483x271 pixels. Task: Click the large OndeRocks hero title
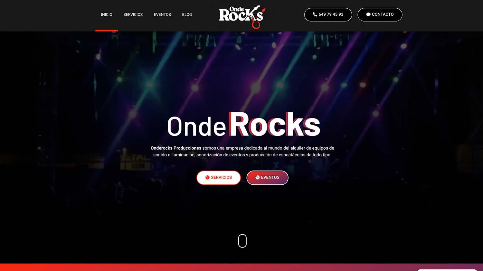pos(244,124)
